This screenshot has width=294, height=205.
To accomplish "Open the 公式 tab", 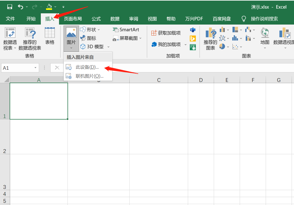I will click(x=96, y=19).
